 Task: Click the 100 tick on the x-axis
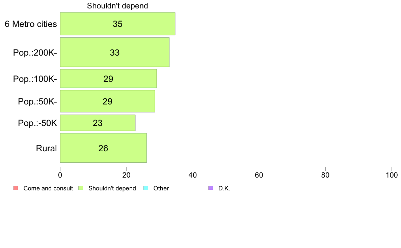pyautogui.click(x=392, y=175)
